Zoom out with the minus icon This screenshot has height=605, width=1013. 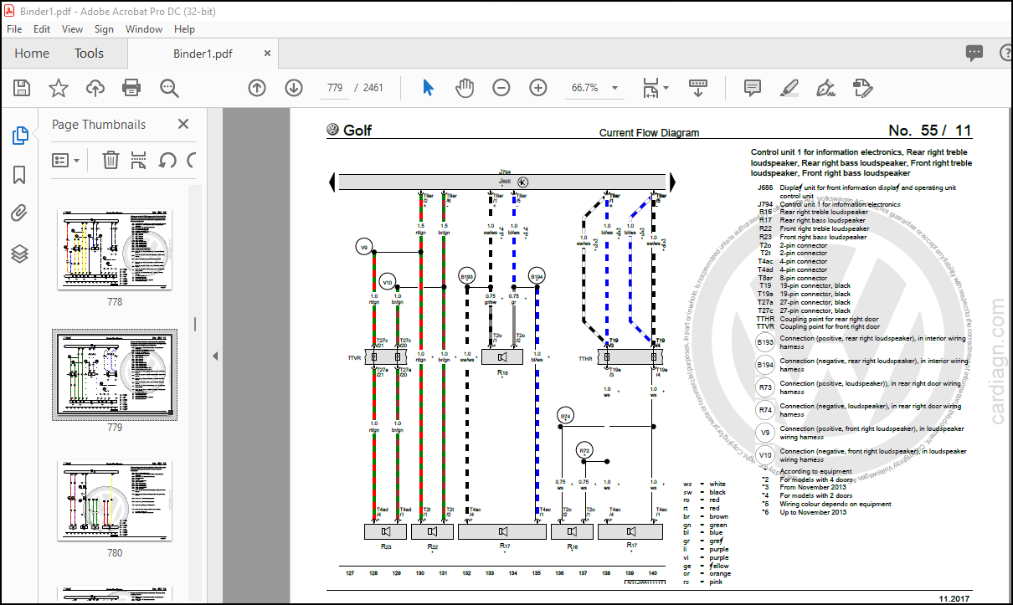tap(501, 88)
